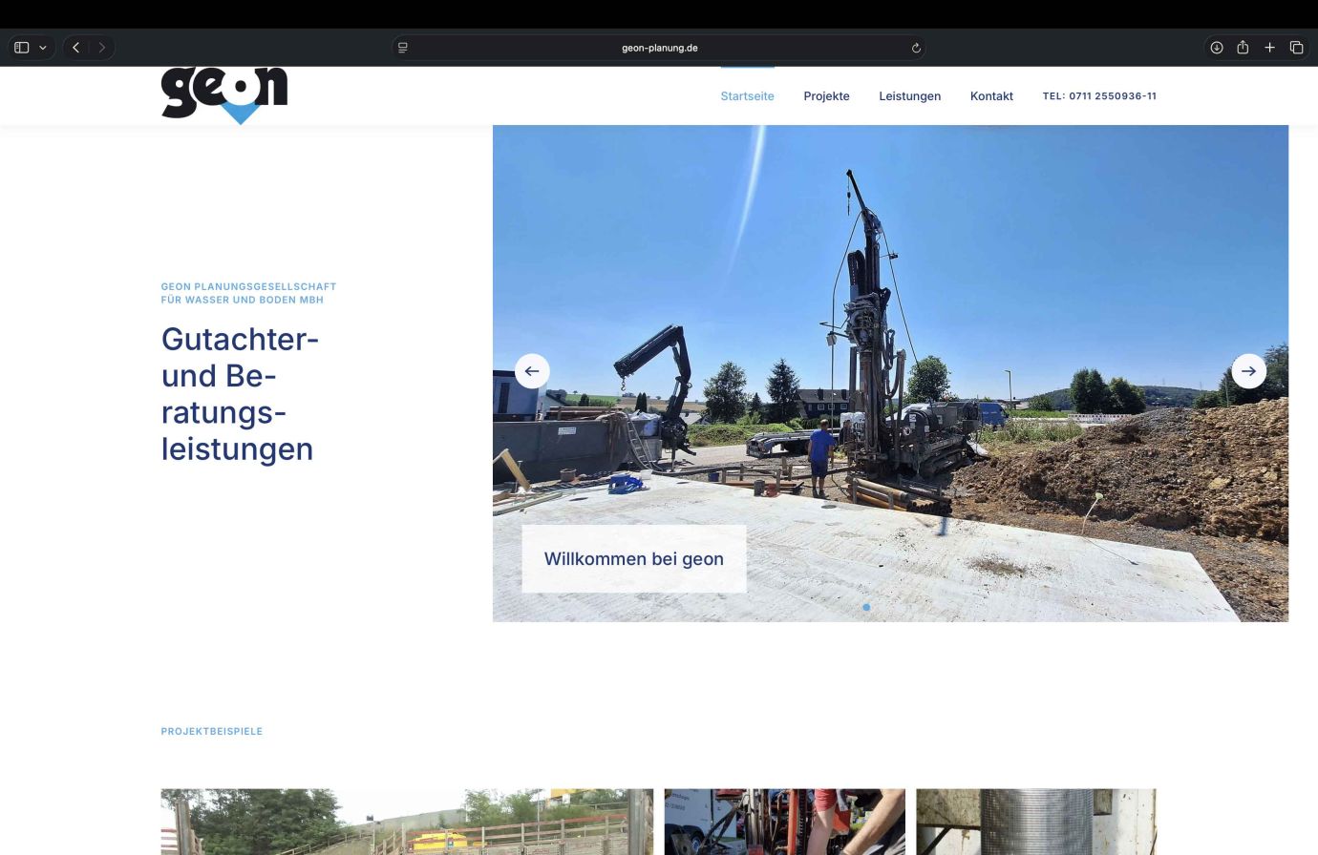The height and width of the screenshot is (855, 1318).
Task: Reload the page with the refresh icon
Action: pyautogui.click(x=916, y=48)
